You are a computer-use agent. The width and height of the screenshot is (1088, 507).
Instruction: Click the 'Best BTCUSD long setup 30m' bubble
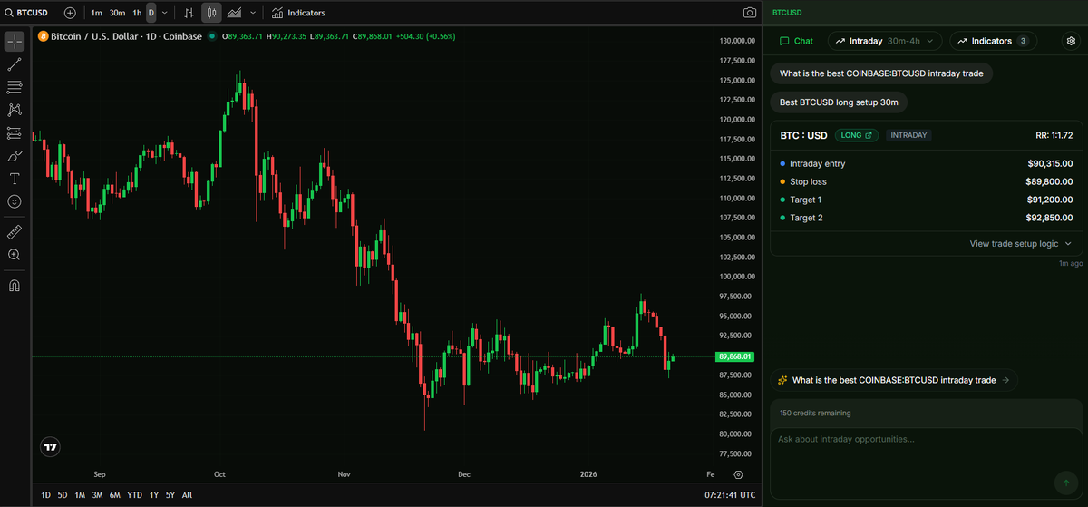pyautogui.click(x=839, y=102)
